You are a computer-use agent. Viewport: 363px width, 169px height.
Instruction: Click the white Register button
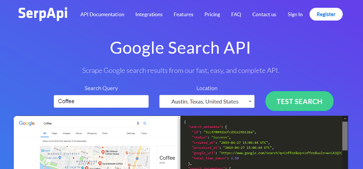click(326, 14)
